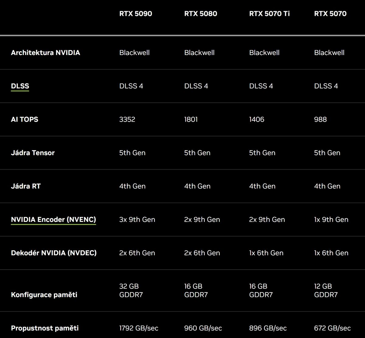Image resolution: width=365 pixels, height=338 pixels.
Task: Click the AI TOPS row label
Action: [x=25, y=119]
